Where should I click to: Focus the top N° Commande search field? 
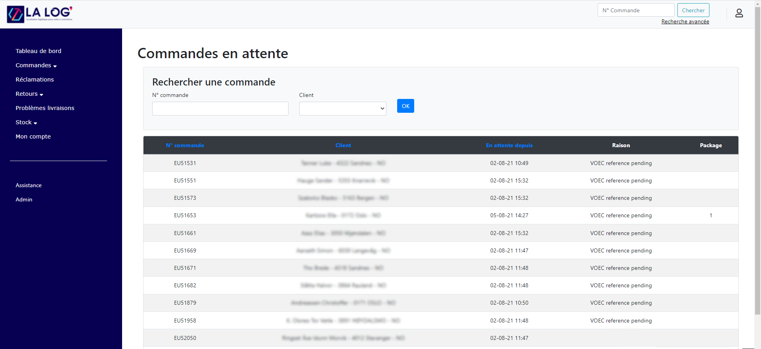click(635, 10)
